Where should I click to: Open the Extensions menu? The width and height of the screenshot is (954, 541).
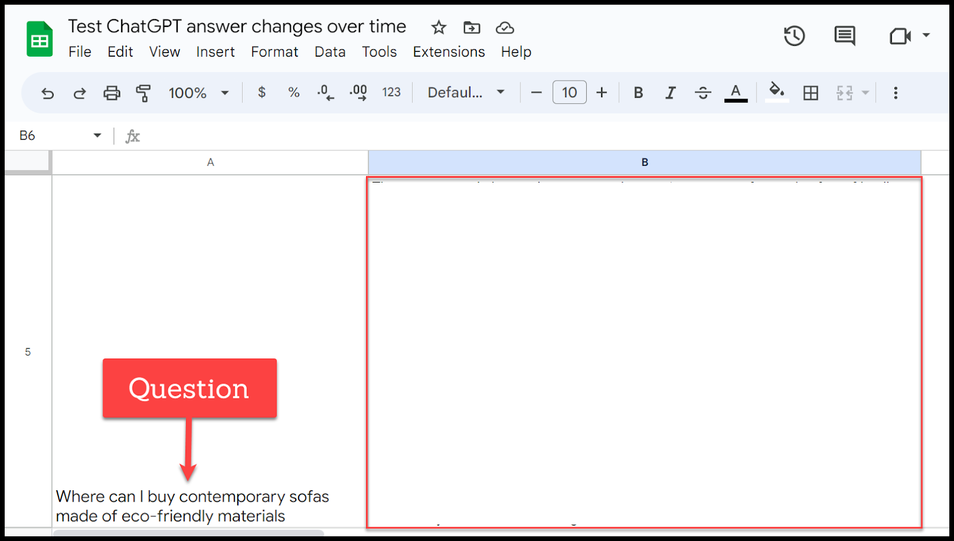(x=448, y=52)
